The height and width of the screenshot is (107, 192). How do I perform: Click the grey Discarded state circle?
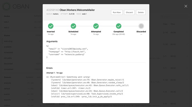coord(141,26)
